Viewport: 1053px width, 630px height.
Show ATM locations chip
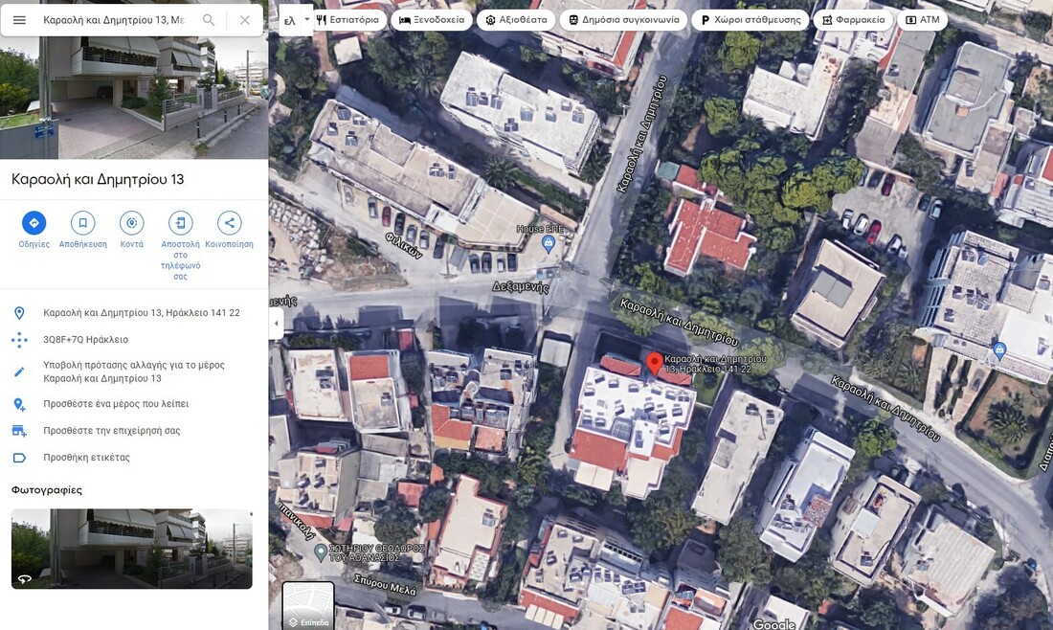(923, 20)
